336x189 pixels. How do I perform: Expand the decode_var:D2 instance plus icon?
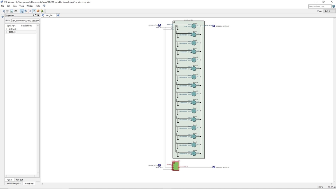174,163
